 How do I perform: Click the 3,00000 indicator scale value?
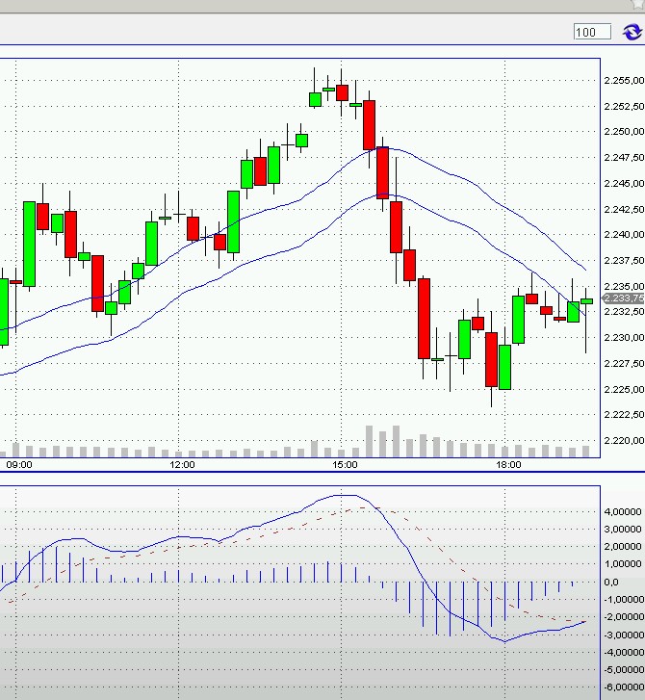click(x=623, y=530)
